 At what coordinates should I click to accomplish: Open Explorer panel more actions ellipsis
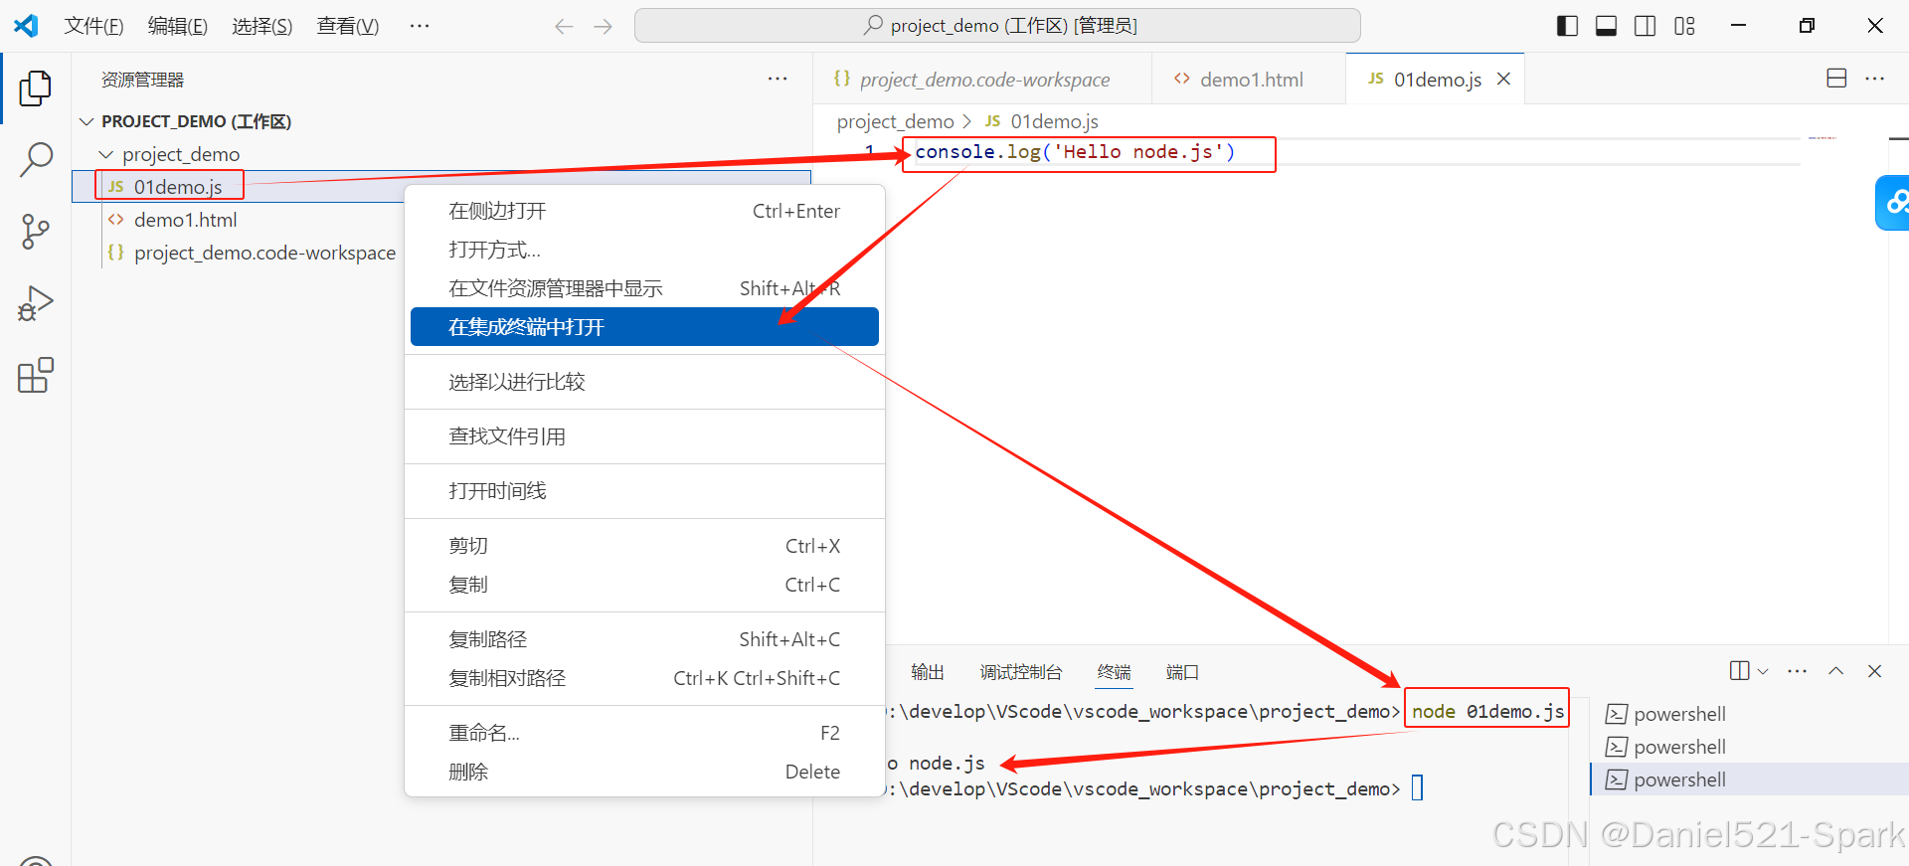tap(778, 79)
